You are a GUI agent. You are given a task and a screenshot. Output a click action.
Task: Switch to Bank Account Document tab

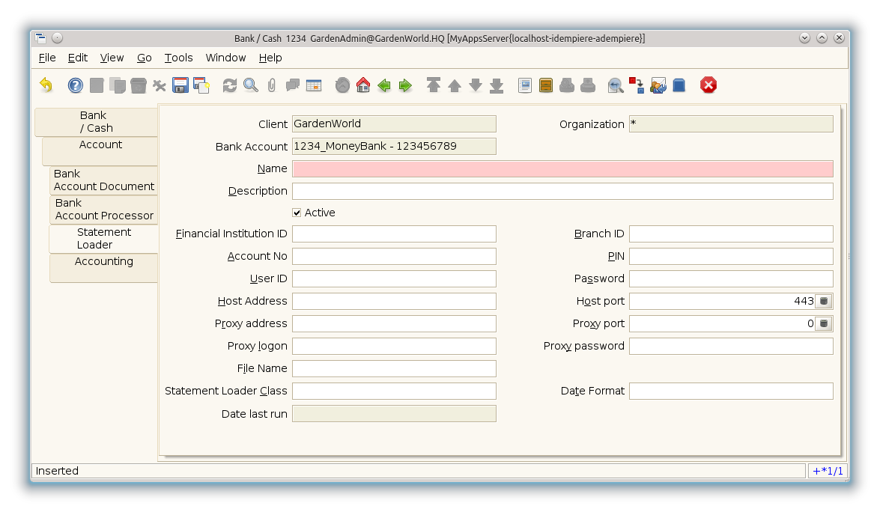[104, 180]
